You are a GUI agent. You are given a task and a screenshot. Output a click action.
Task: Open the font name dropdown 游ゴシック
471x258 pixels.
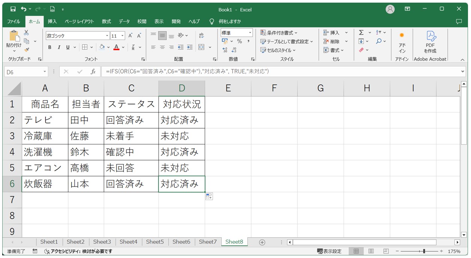(107, 36)
